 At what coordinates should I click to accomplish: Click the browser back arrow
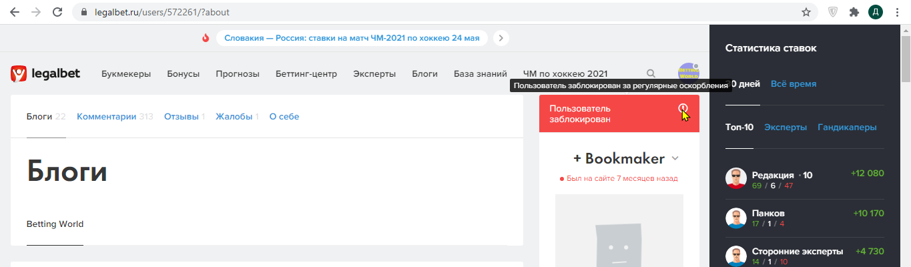coord(14,12)
